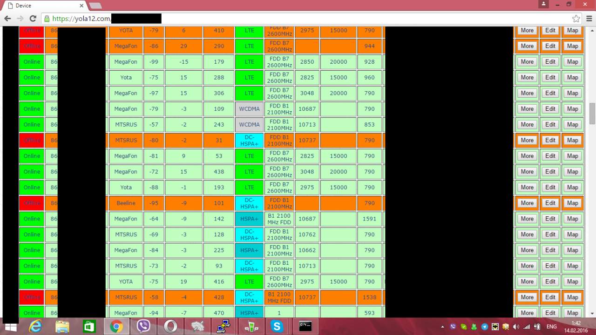Edit the Yota -88 row
This screenshot has width=596, height=335.
(550, 188)
